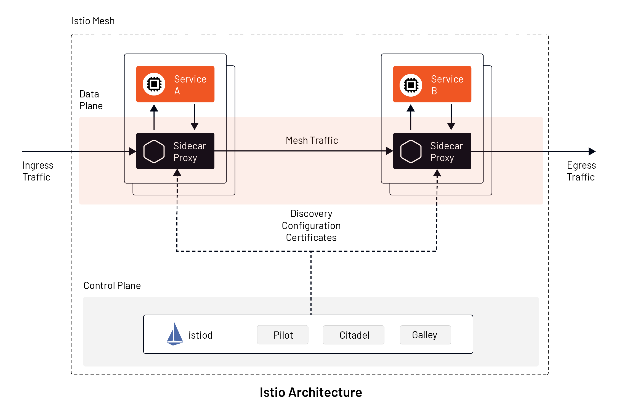Click the 'Istio Architecture' title
Screen dimensions: 622x409
tap(311, 392)
